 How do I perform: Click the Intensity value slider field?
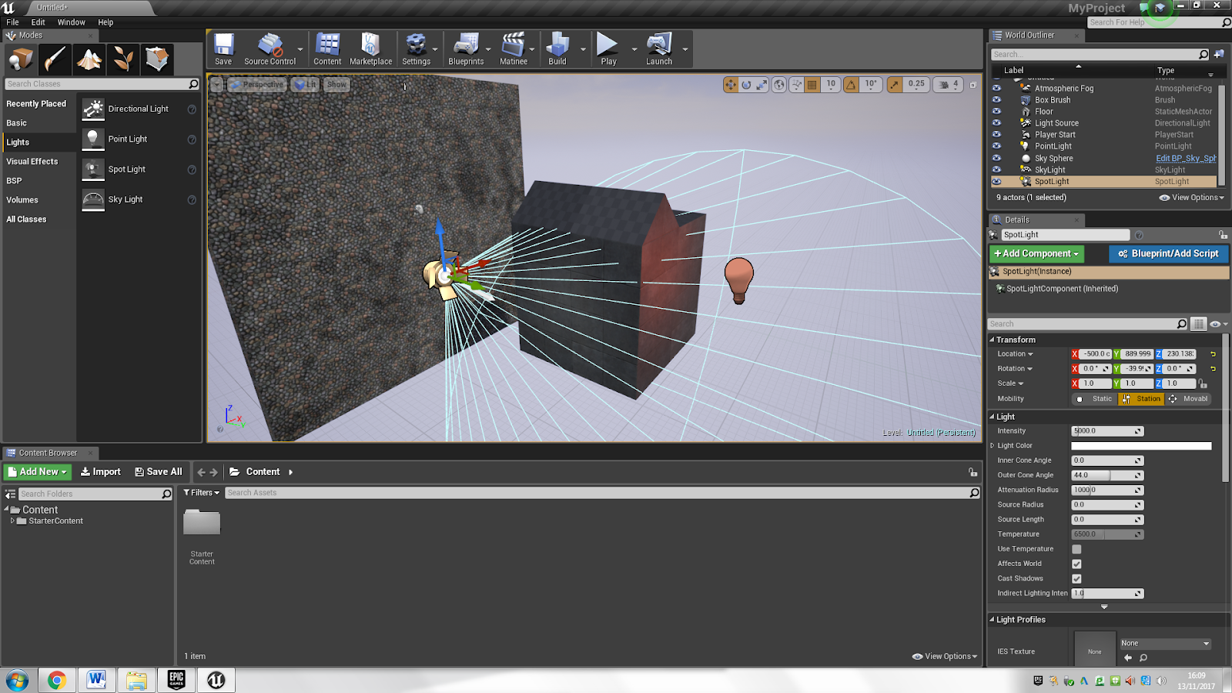click(x=1107, y=431)
